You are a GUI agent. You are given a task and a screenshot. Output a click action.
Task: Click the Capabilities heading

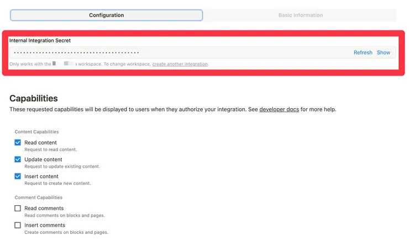click(x=34, y=98)
